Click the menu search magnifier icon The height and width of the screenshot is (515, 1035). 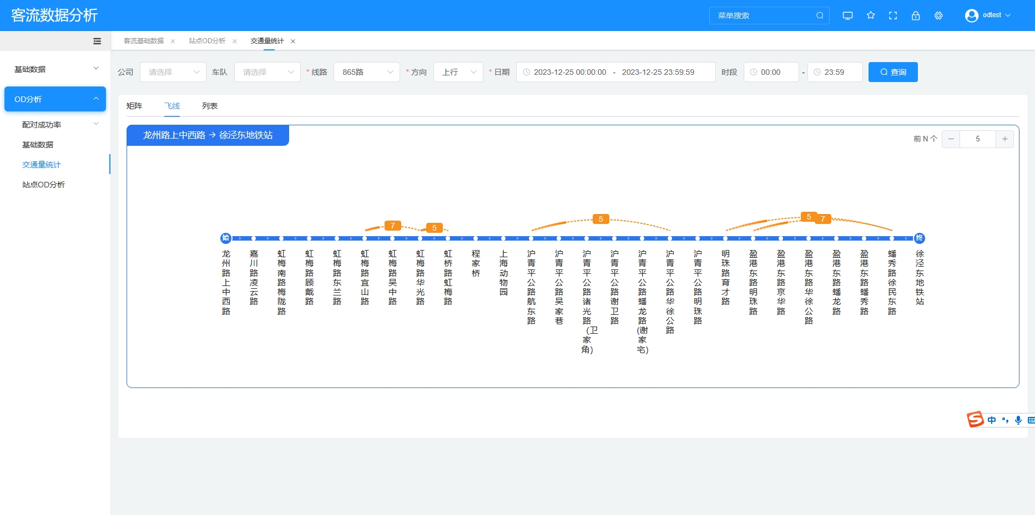(820, 16)
